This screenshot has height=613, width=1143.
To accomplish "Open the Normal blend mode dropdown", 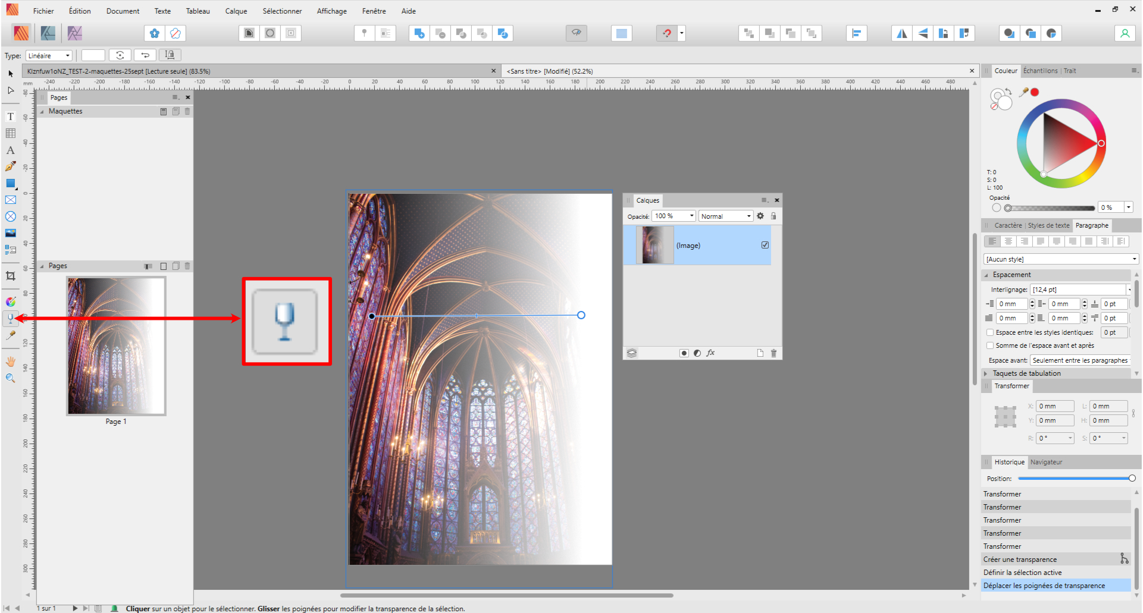I will [x=726, y=216].
